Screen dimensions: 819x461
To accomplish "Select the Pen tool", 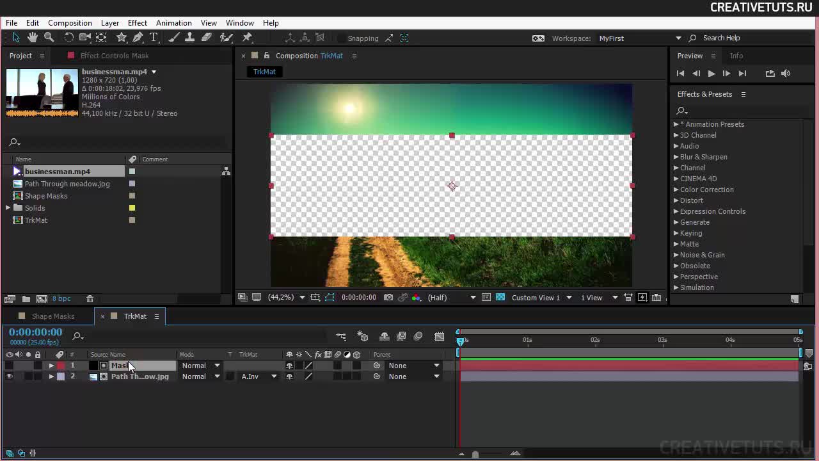I will [x=138, y=38].
